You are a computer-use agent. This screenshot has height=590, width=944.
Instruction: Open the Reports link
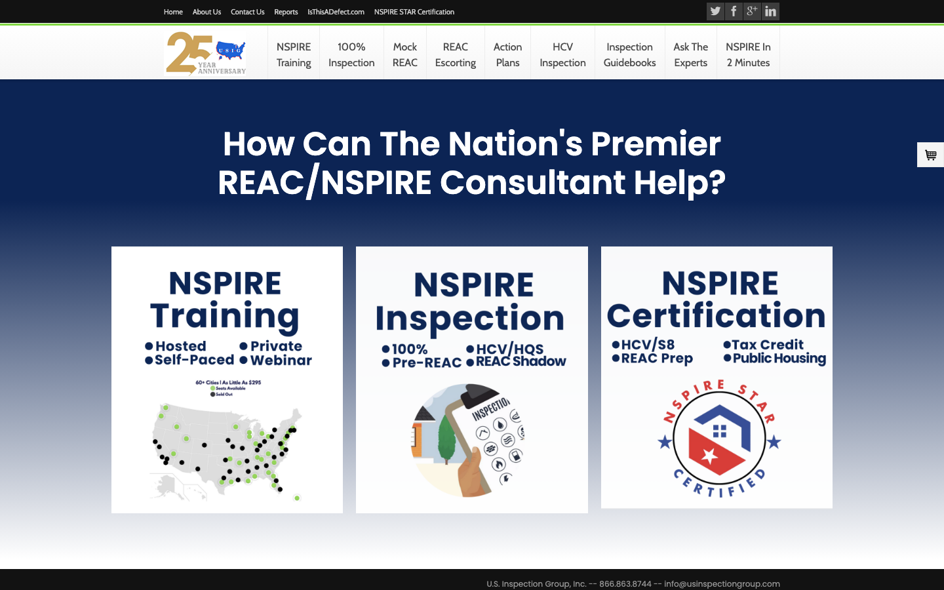click(x=286, y=12)
